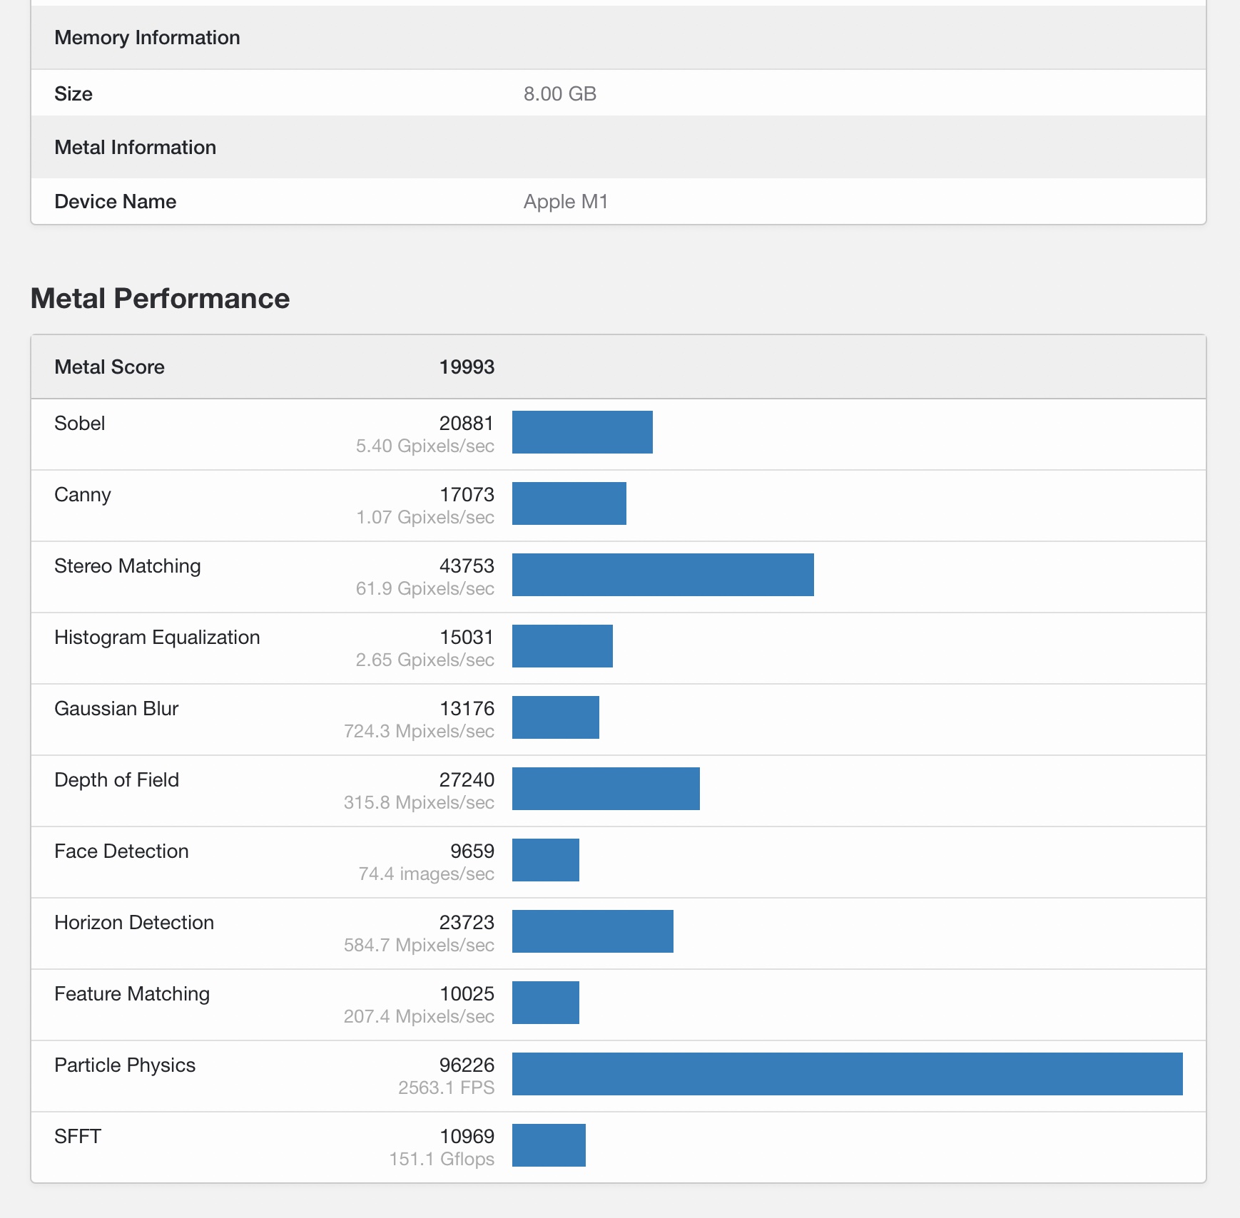
Task: Click the Stereo Matching result bar
Action: pos(663,575)
